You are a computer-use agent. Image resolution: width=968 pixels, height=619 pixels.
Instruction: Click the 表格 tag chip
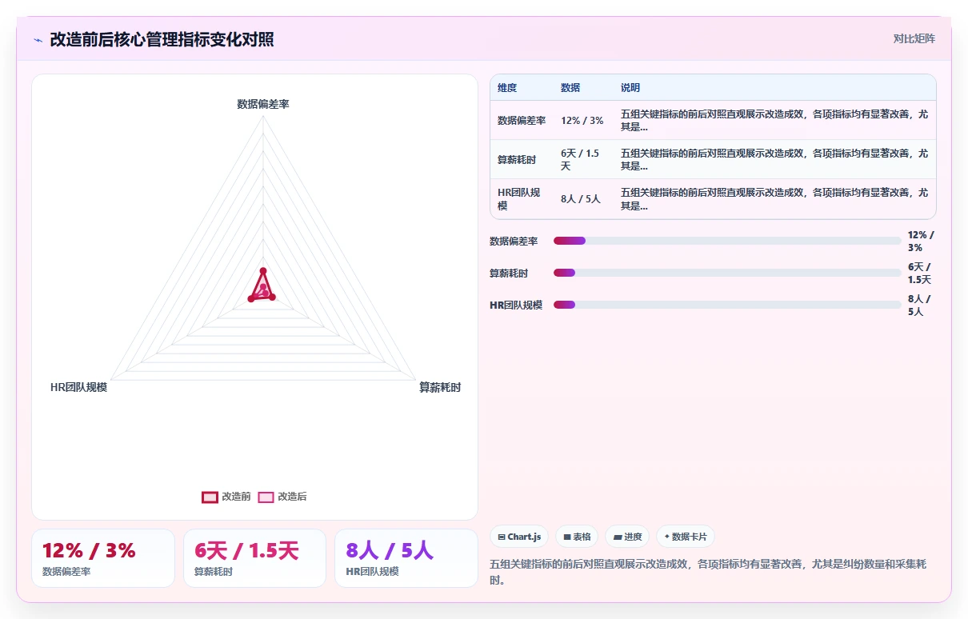click(x=577, y=537)
